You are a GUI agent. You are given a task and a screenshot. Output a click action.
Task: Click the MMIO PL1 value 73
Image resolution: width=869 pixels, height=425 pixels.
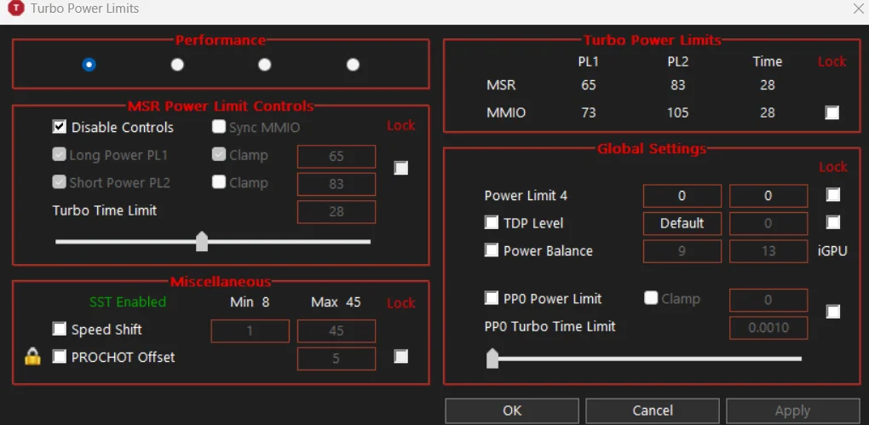click(589, 113)
